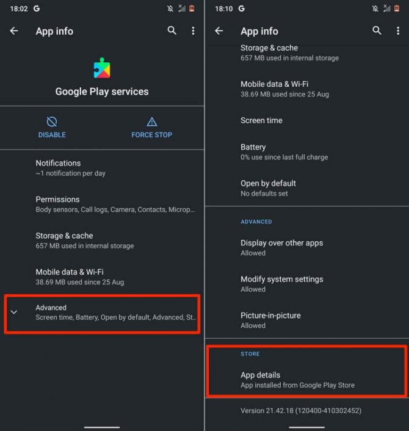Screen dimensions: 409x431
Task: Tap the back arrow on right App info screen
Action: tap(219, 31)
